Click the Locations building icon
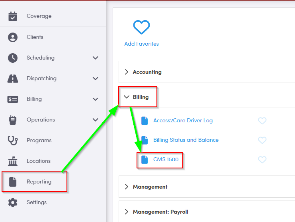Image resolution: width=295 pixels, height=222 pixels. point(13,161)
